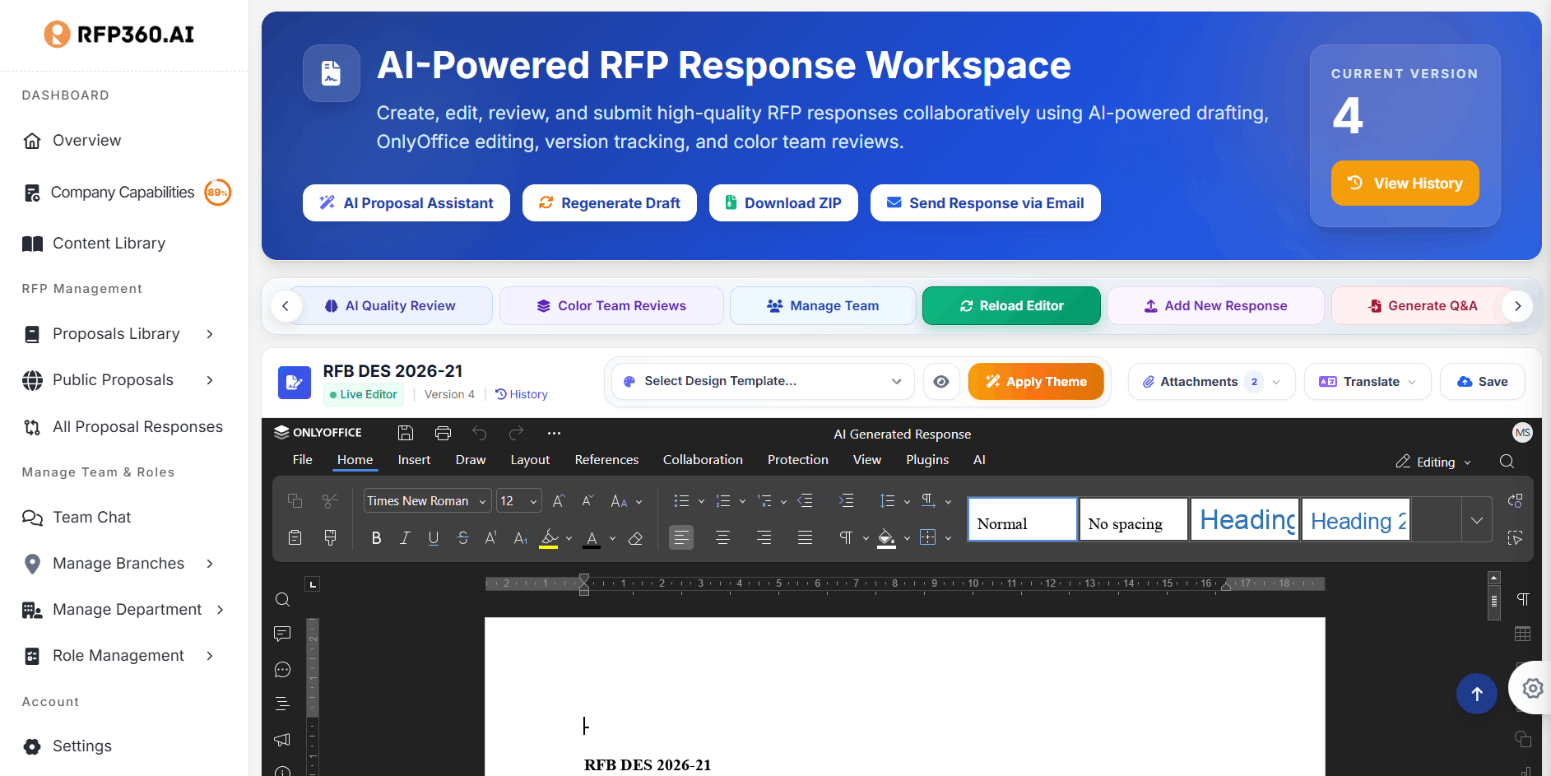
Task: Activate the copy style paintbrush tool
Action: [x=330, y=538]
